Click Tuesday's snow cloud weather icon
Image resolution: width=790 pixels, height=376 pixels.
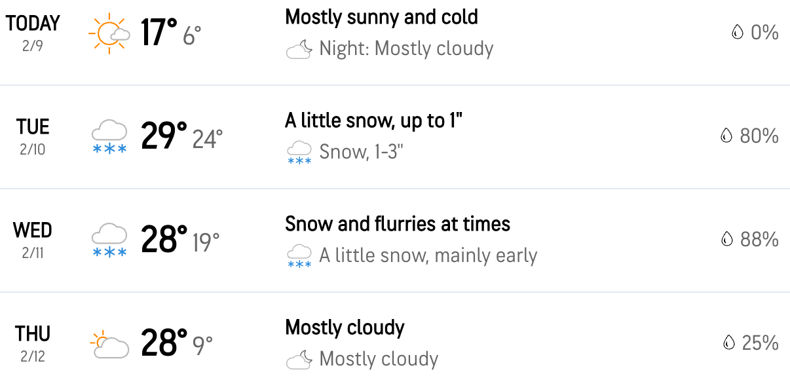tap(109, 136)
